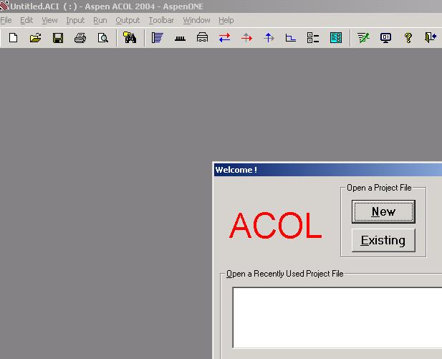
Task: Open the Output menu
Action: [x=128, y=20]
